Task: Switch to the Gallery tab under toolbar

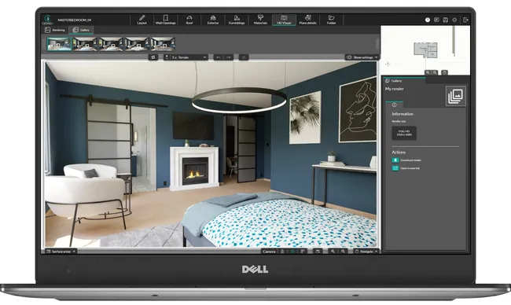Action: point(81,30)
